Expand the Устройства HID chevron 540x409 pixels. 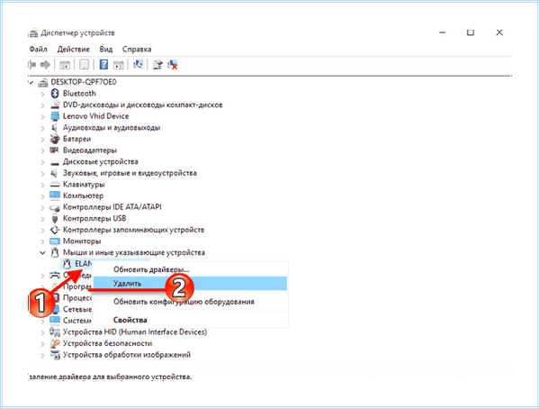coord(42,332)
